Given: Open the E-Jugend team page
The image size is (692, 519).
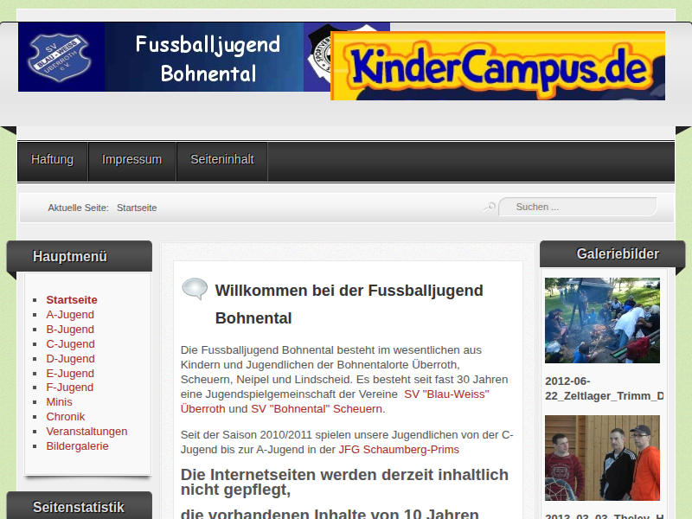Looking at the screenshot, I should pyautogui.click(x=70, y=374).
